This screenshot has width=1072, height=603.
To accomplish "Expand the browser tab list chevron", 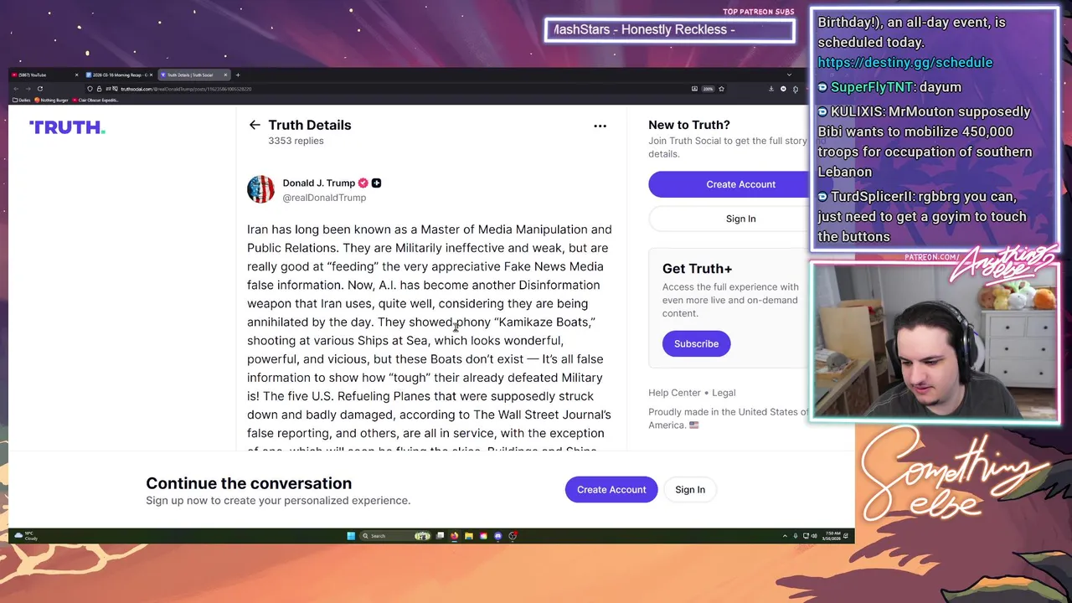I will (789, 75).
